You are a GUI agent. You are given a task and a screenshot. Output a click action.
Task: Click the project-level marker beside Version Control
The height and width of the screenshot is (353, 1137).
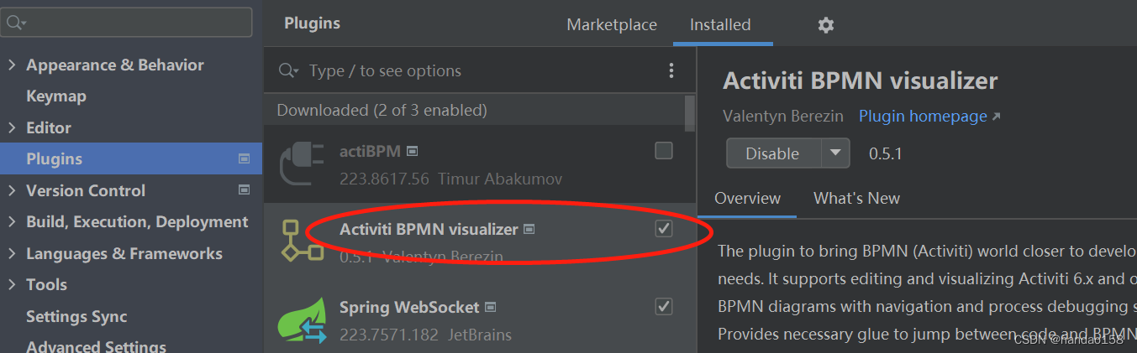[x=245, y=190]
